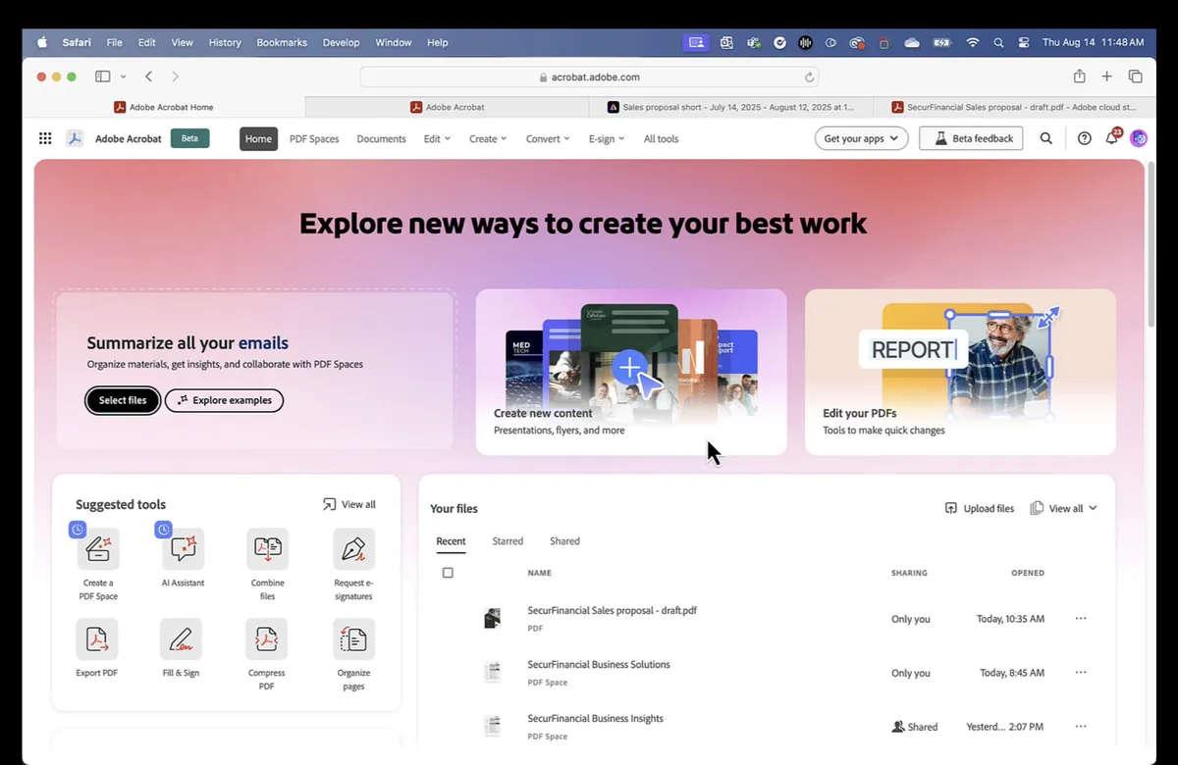Screen dimensions: 1178x765
Task: Open the Beta feedback button
Action: [971, 138]
